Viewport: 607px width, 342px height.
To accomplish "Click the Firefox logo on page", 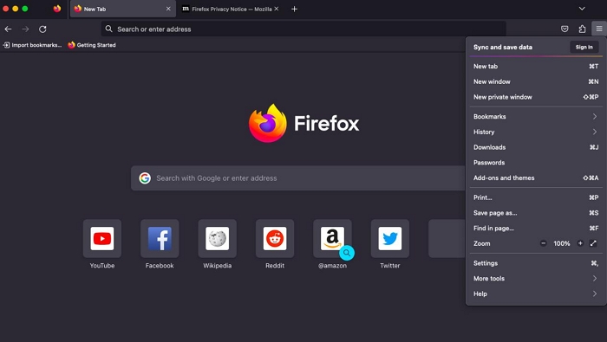I will [268, 123].
